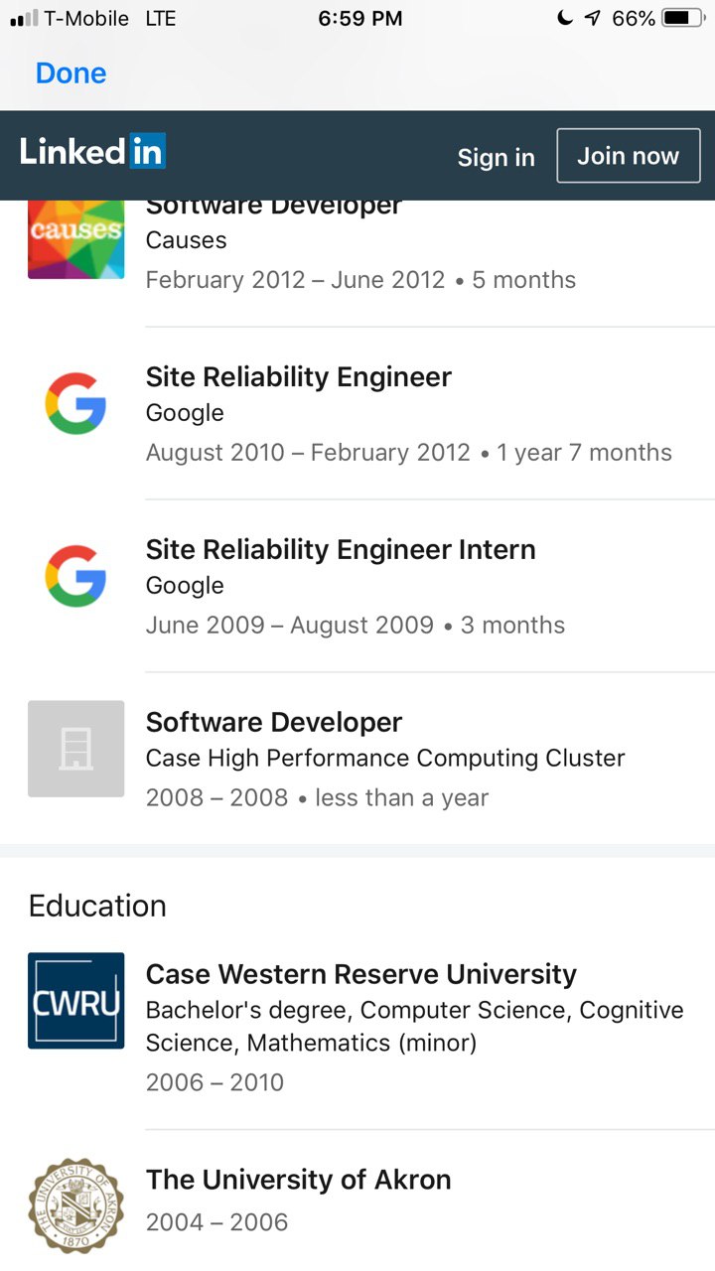Select the Site Reliability Engineer job title
Screen dimensions: 715x1271
[x=299, y=376]
